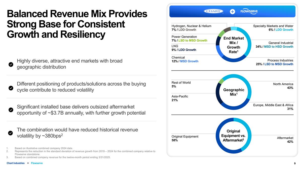Click the Flowserve link in the footer

37,163
